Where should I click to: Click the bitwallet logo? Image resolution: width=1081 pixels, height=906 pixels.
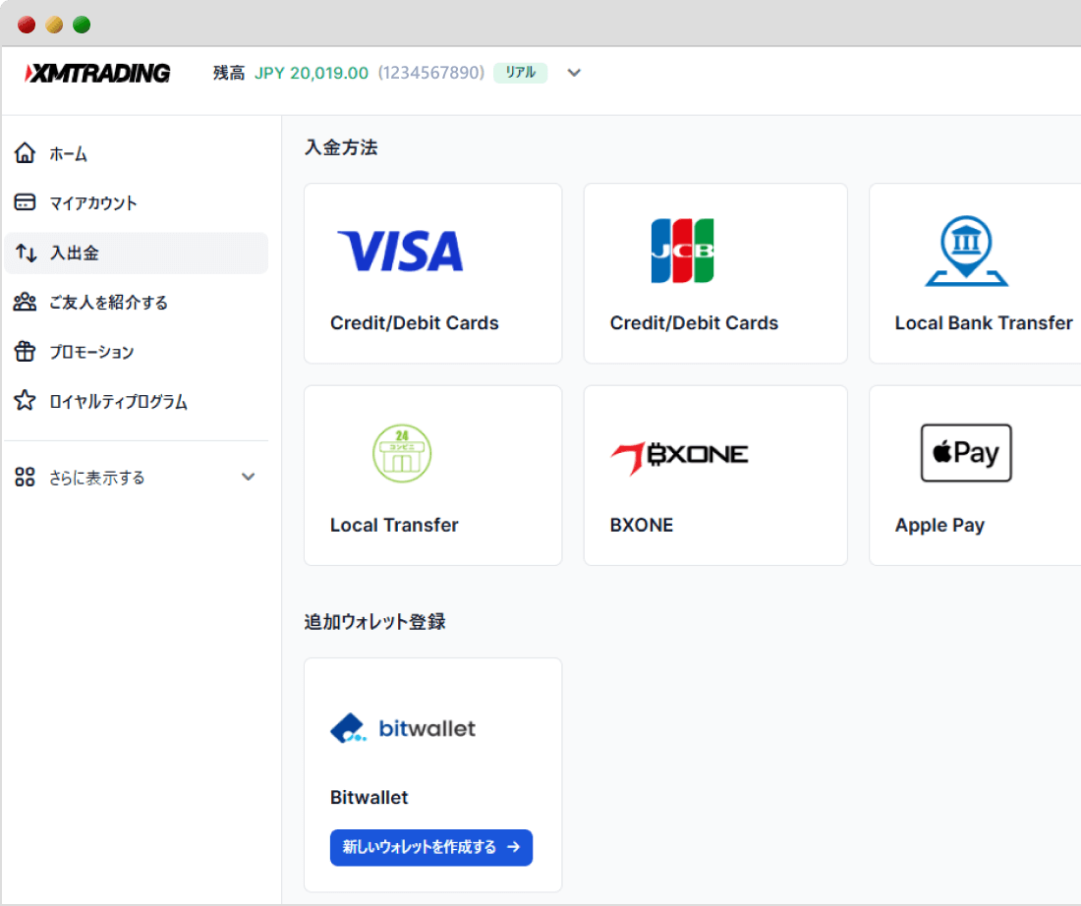click(403, 728)
